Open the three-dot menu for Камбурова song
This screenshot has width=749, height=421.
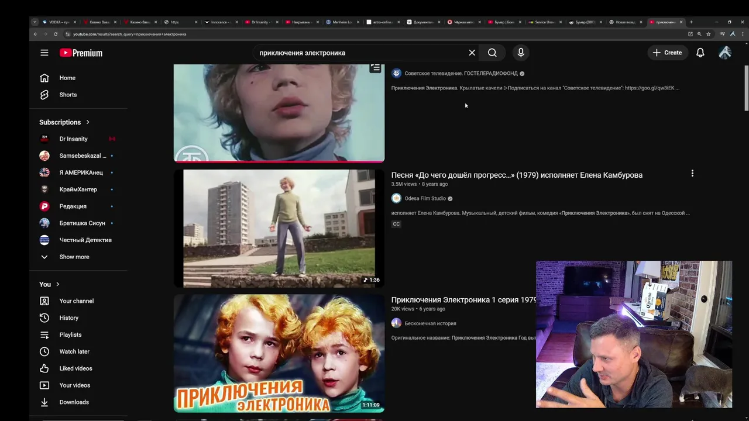click(692, 174)
